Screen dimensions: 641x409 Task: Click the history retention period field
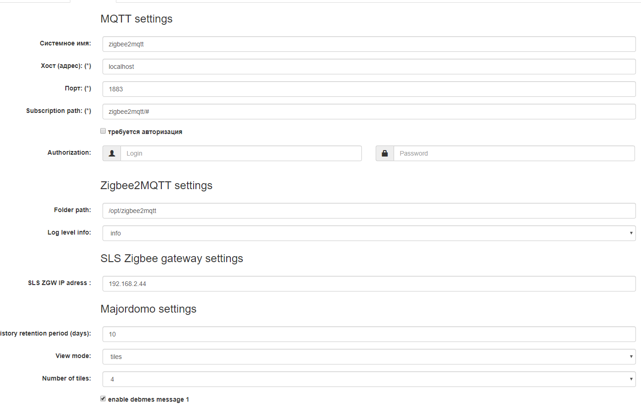tap(369, 334)
